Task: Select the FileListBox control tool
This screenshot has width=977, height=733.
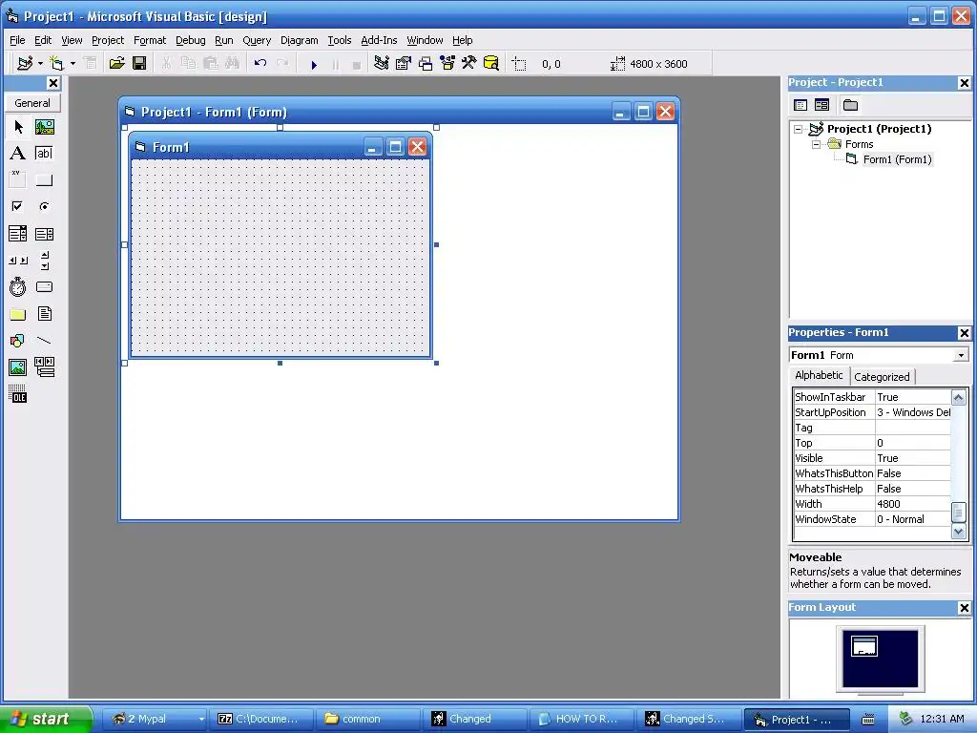Action: pyautogui.click(x=44, y=314)
